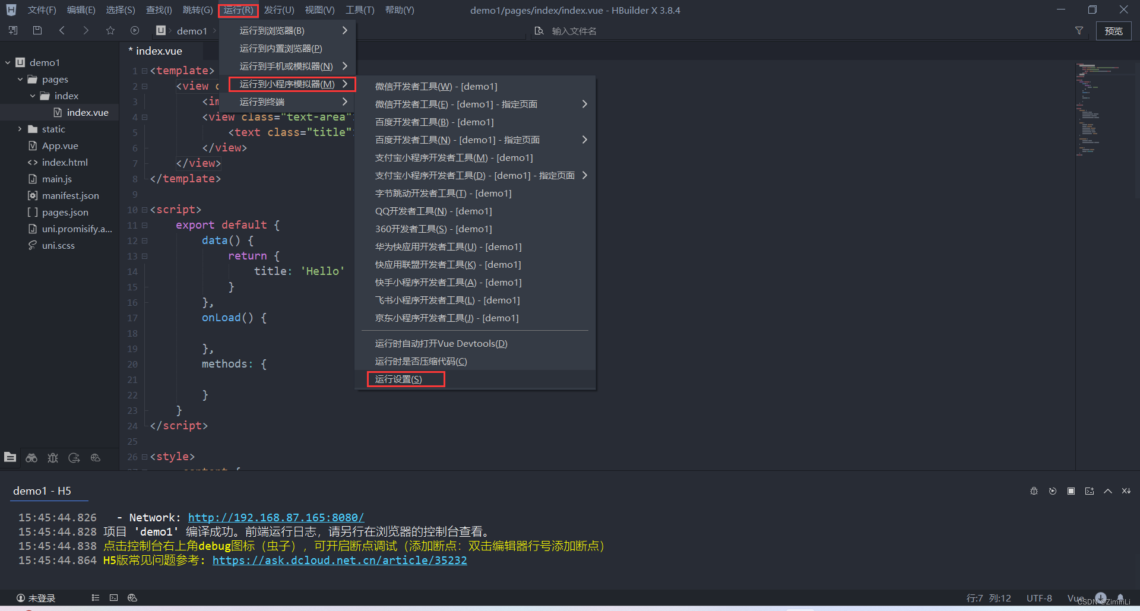Fold the style block on line 26
The image size is (1140, 611).
point(144,457)
